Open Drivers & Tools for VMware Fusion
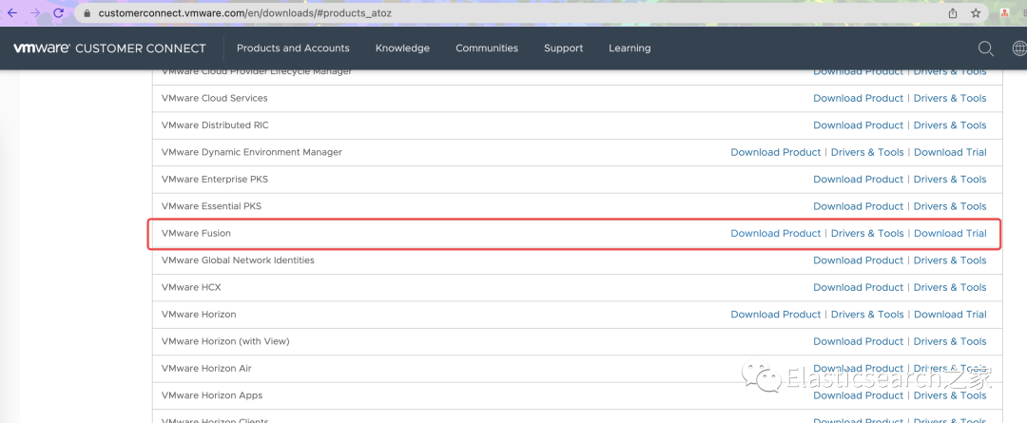 point(867,233)
